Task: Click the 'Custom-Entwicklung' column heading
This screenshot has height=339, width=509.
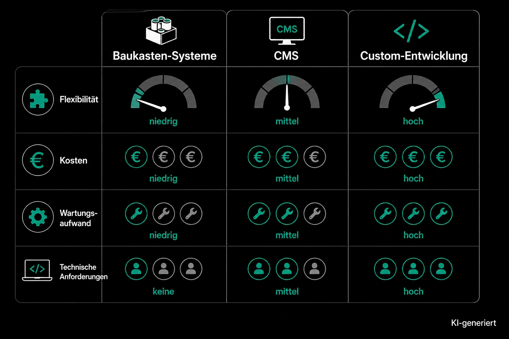Action: [414, 56]
